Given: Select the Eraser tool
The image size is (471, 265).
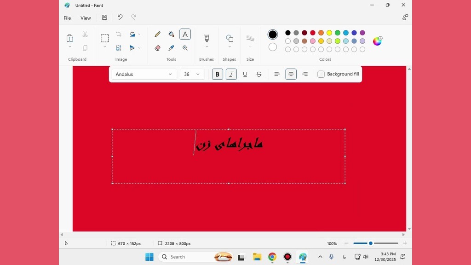Looking at the screenshot, I should (x=157, y=48).
